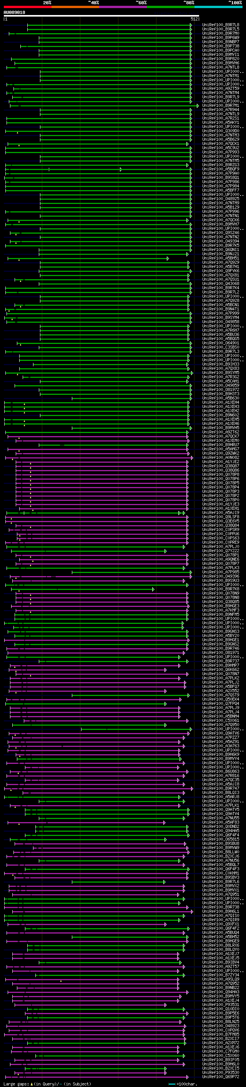The height and width of the screenshot is (1087, 246).
Task: Click the UniRef100_Q69P72 label
Action: click(221, 1077)
